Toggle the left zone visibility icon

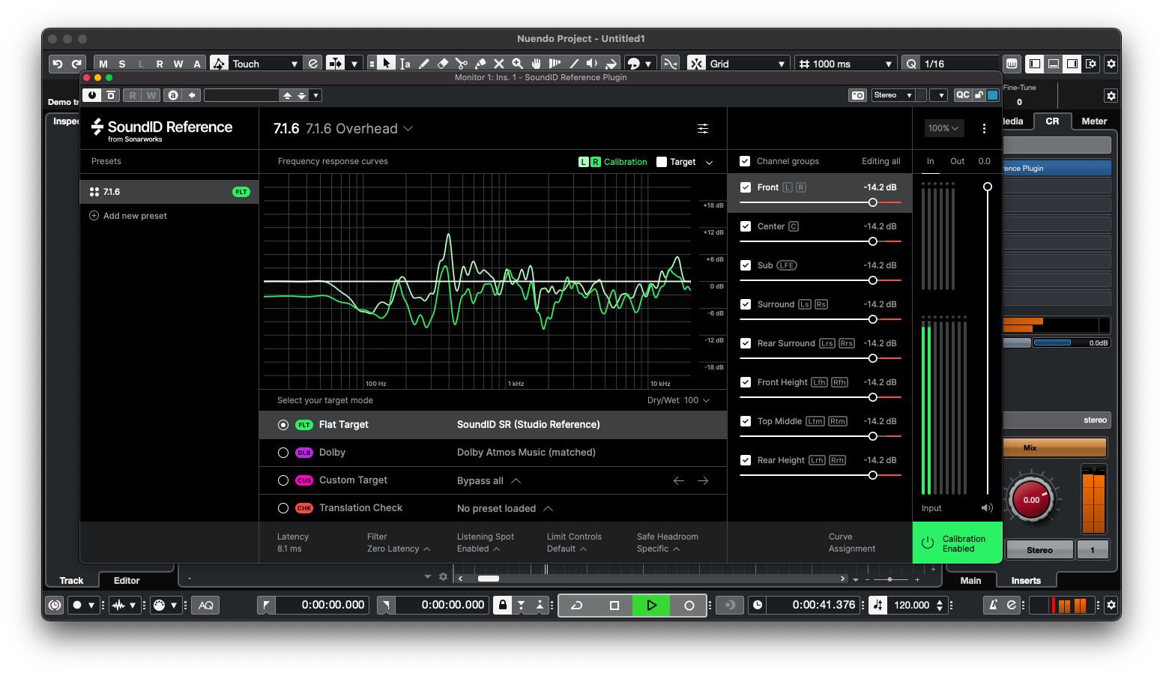click(x=1035, y=64)
